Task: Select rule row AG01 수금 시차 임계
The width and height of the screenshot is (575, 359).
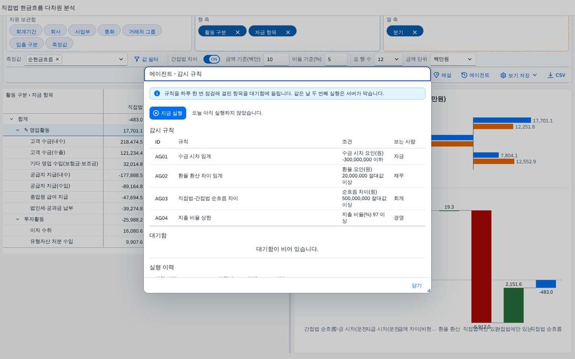Action: point(287,157)
